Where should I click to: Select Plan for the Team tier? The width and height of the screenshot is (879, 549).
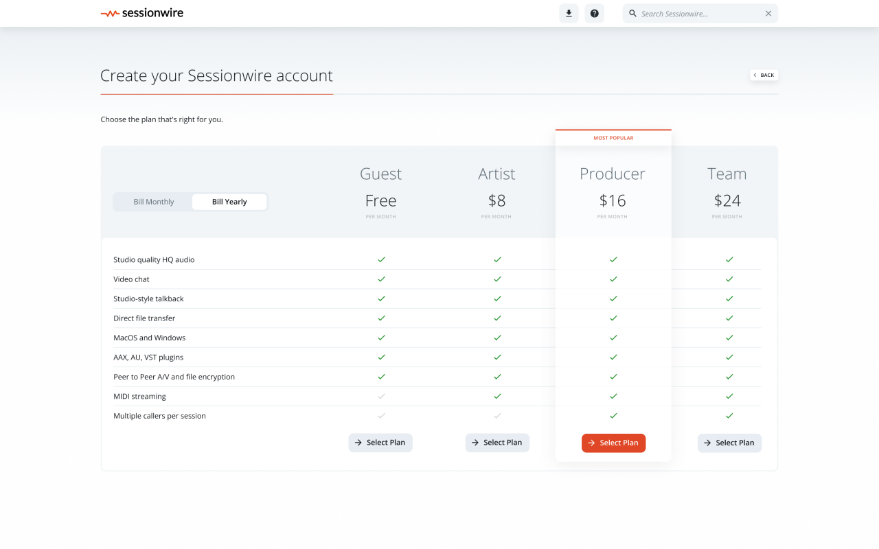point(729,443)
